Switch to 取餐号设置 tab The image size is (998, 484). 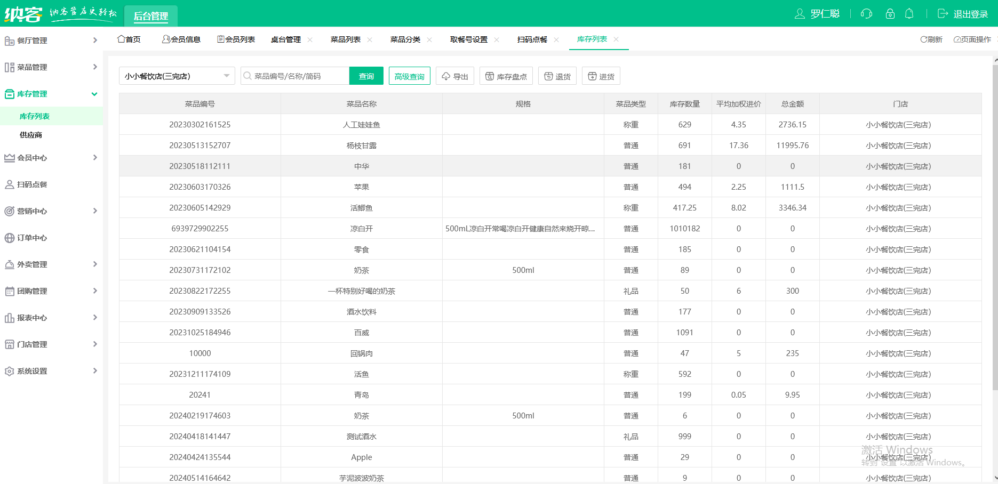click(469, 39)
